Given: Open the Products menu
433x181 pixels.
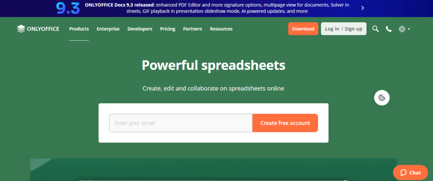Looking at the screenshot, I should [x=79, y=29].
